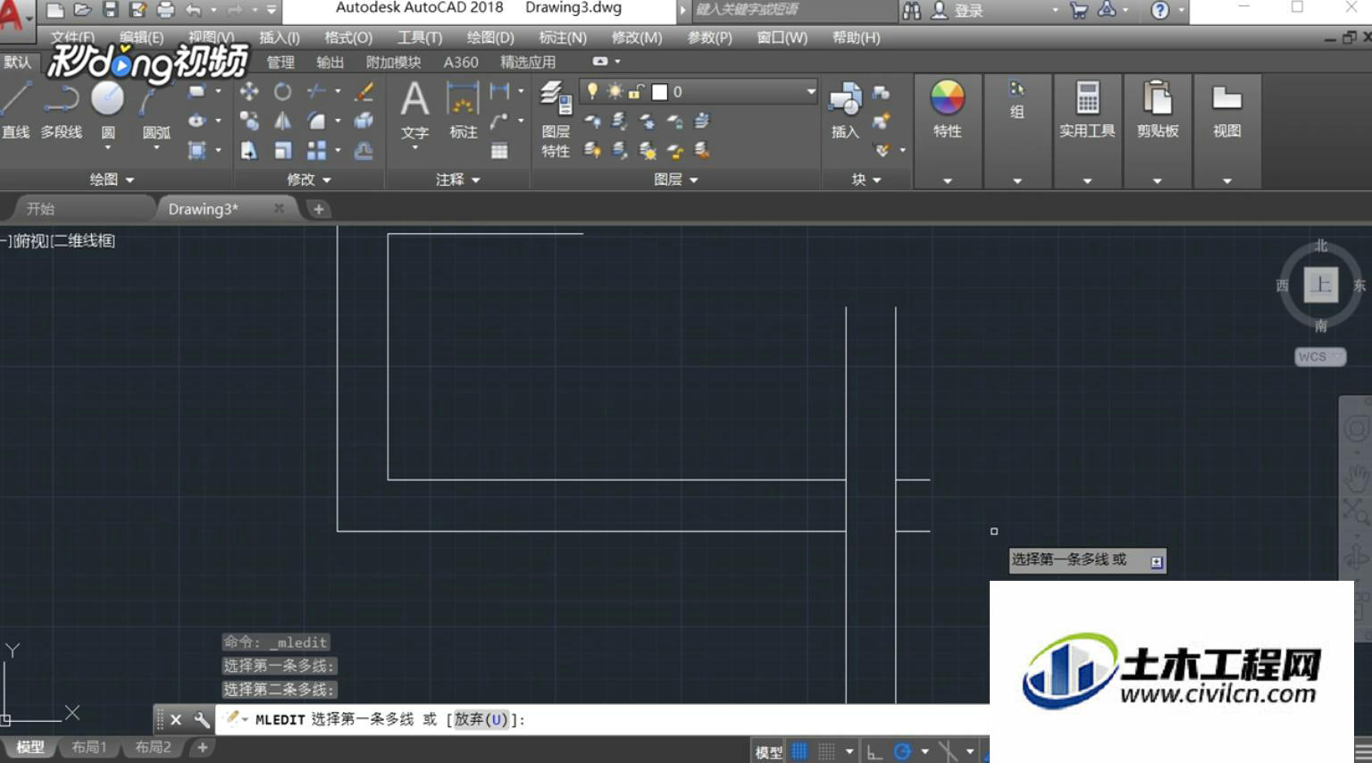The width and height of the screenshot is (1372, 763).
Task: Select the Arc (圆弧) tool
Action: point(155,109)
